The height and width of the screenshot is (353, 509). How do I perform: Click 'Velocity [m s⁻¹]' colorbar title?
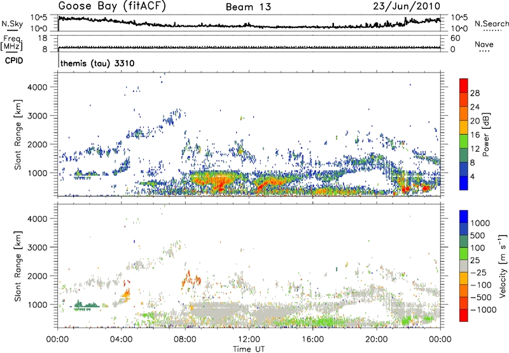503,266
